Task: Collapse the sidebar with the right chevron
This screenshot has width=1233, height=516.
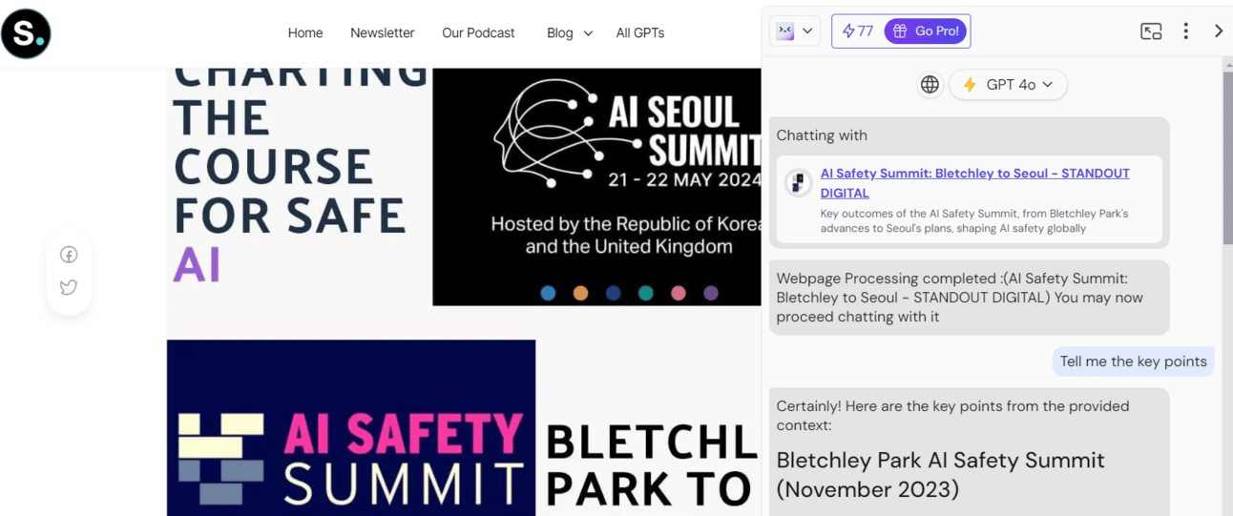Action: point(1219,31)
